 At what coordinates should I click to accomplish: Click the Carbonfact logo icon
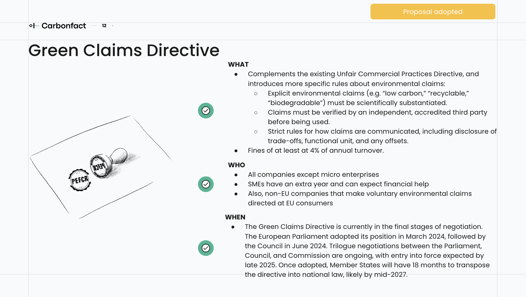coord(34,26)
